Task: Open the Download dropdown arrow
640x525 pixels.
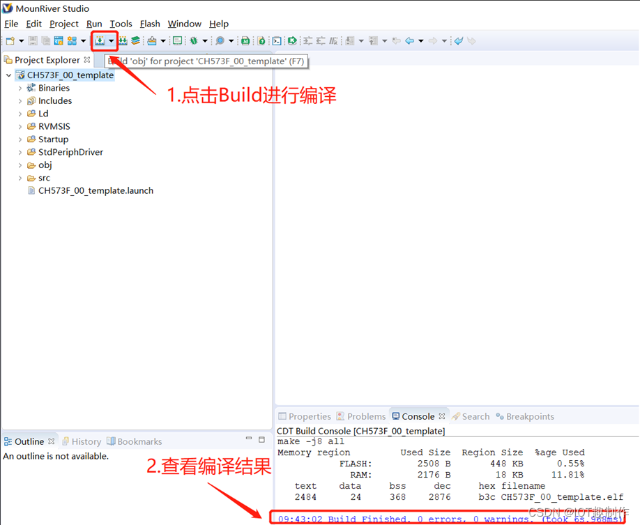Action: [x=163, y=41]
